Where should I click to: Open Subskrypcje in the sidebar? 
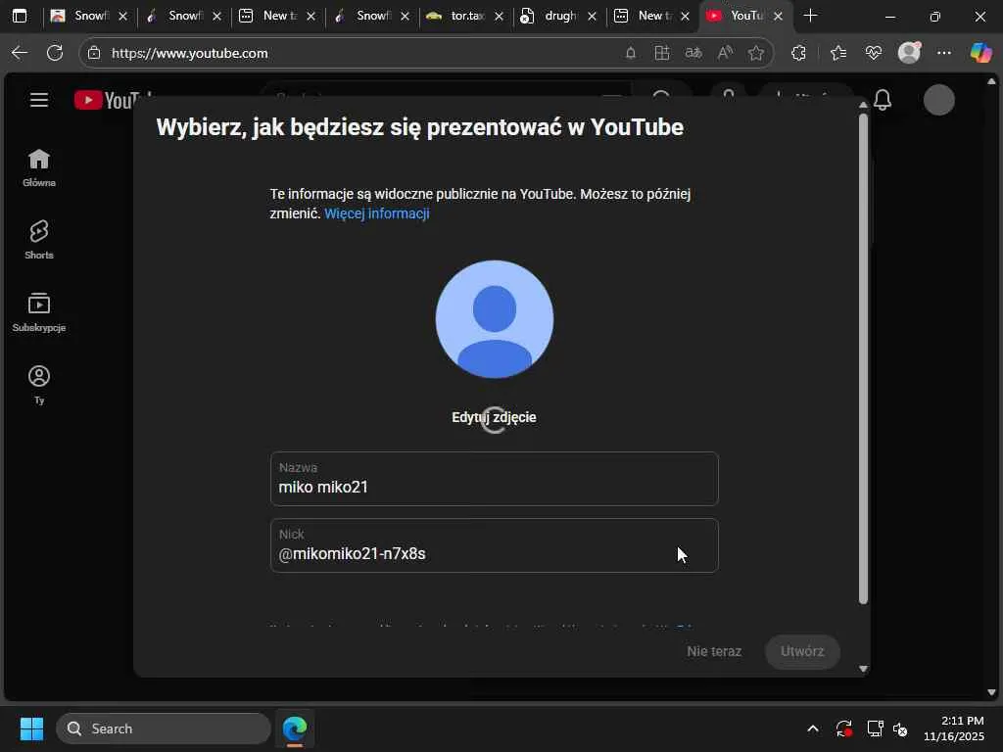(39, 312)
